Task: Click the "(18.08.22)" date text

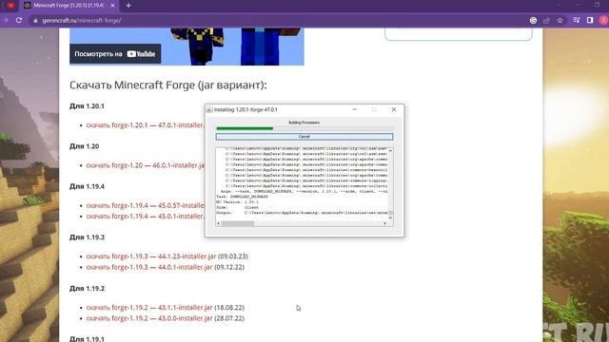Action: click(x=229, y=308)
